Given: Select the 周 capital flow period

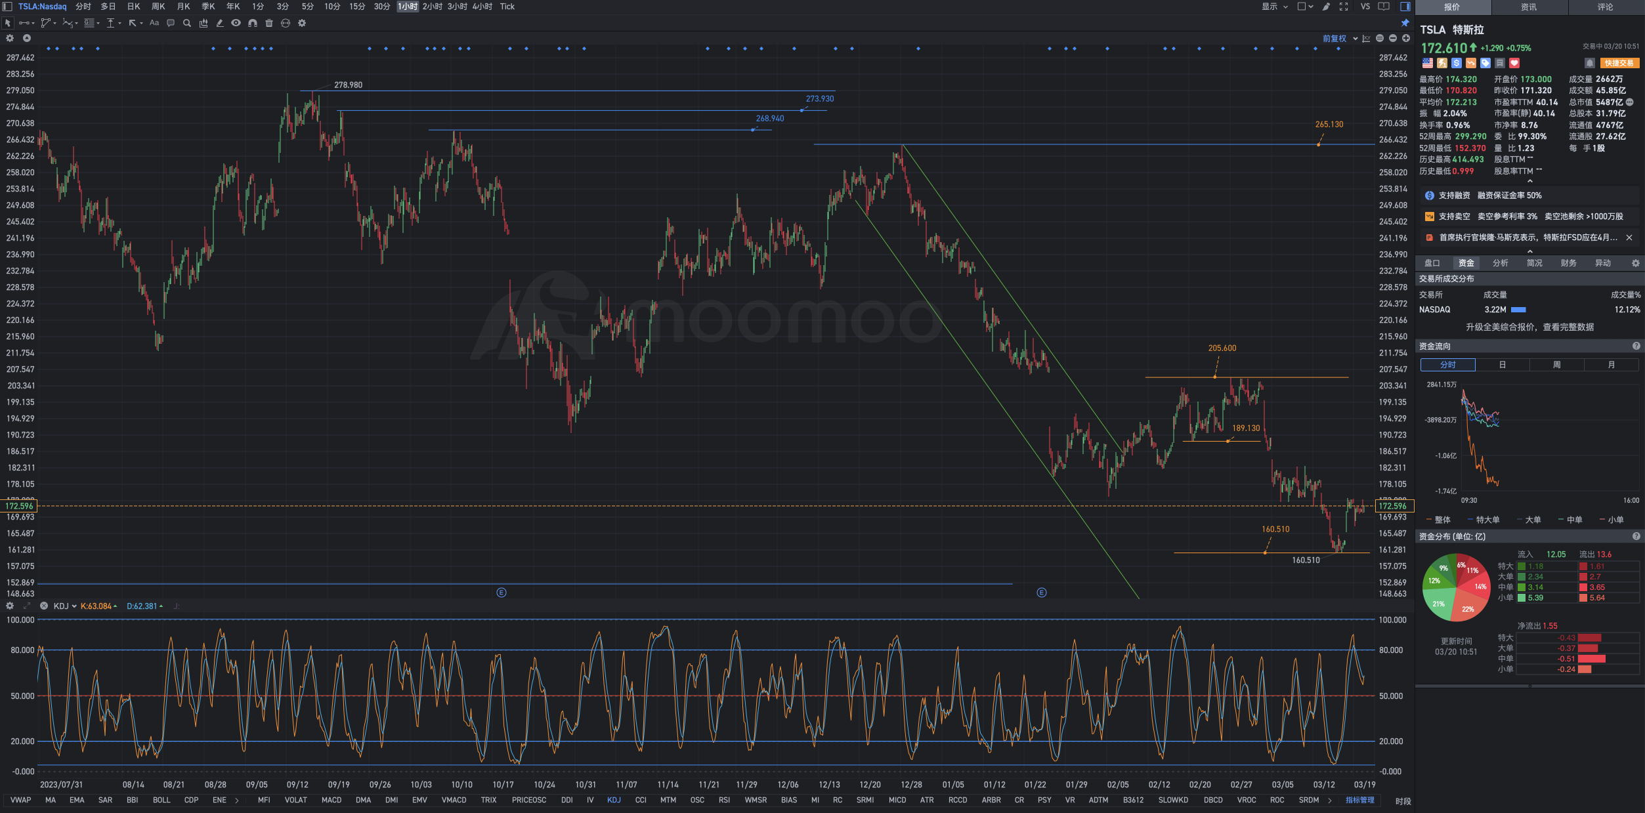Looking at the screenshot, I should click(x=1557, y=365).
